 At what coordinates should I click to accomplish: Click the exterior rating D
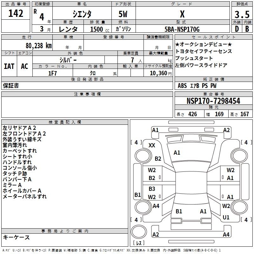coord(237,29)
